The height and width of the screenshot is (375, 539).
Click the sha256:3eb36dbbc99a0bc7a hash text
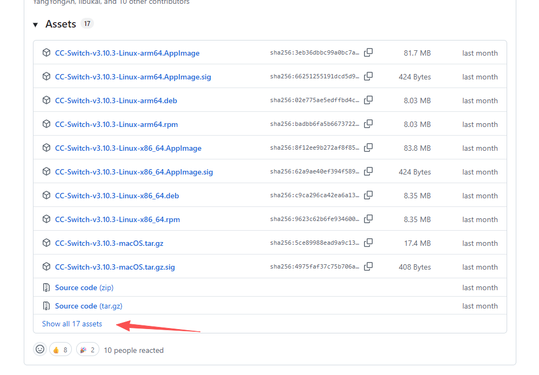click(314, 52)
